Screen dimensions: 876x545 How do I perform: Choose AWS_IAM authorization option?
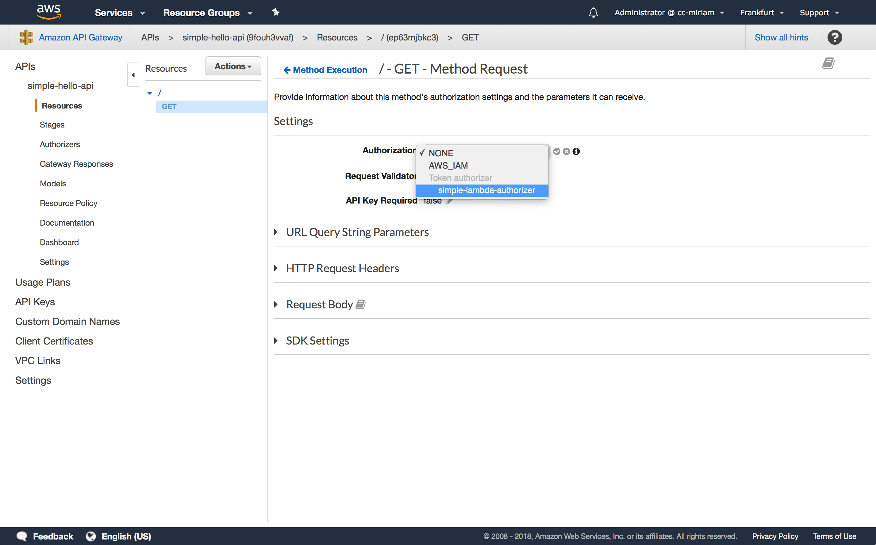[448, 166]
